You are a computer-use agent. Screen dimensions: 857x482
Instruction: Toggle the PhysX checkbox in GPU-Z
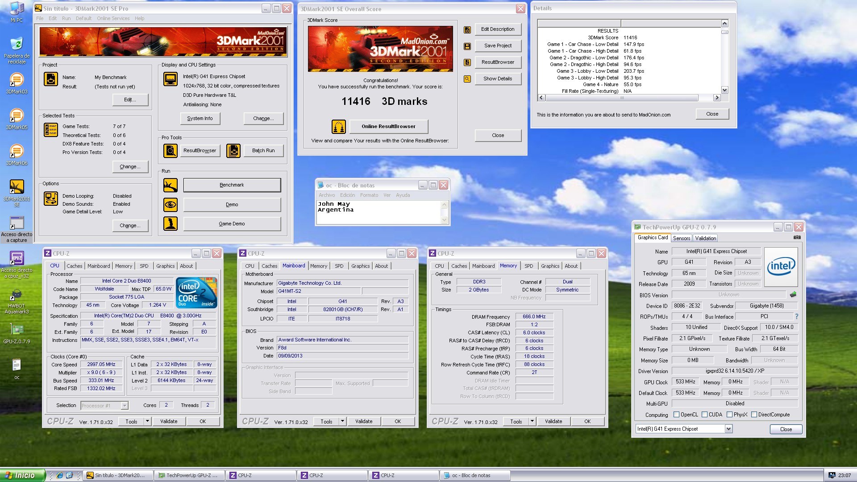coord(729,415)
